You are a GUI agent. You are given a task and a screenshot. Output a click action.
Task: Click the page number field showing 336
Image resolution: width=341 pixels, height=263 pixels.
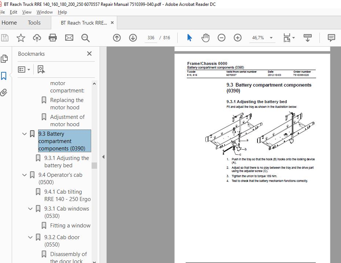[x=151, y=38]
